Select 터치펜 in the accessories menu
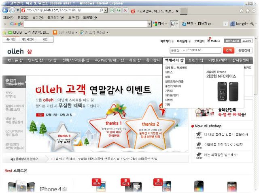The height and width of the screenshot is (193, 259). 169,100
